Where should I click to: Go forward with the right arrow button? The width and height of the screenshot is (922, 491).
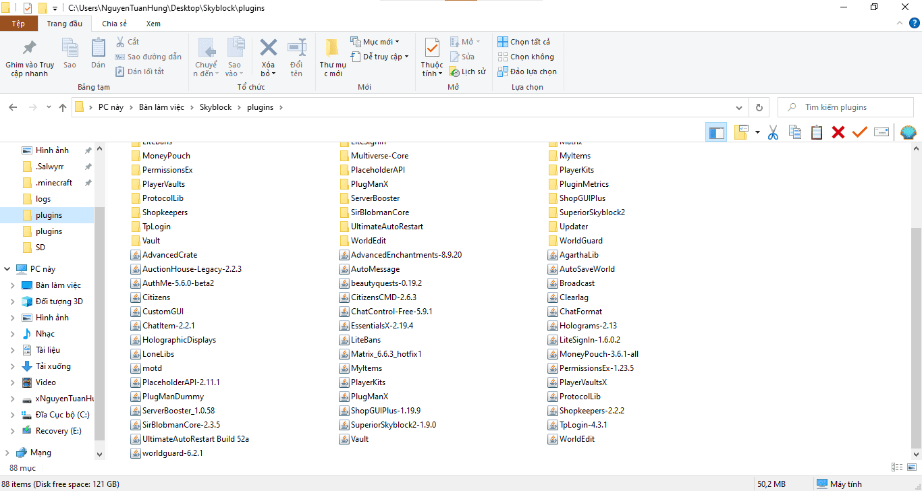pos(32,107)
